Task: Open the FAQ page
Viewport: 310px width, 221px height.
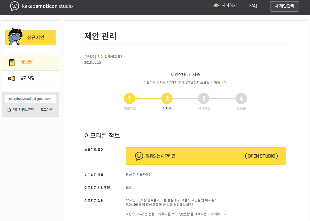Action: 253,6
